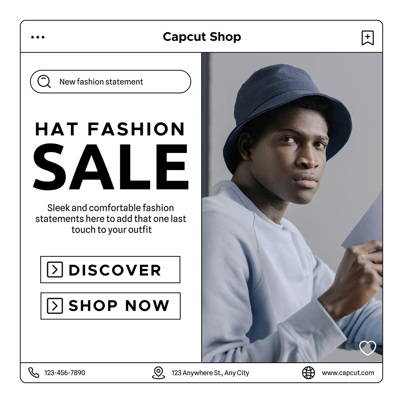Click the HAT FASHION heading
Screen dimensions: 403x403
[110, 129]
